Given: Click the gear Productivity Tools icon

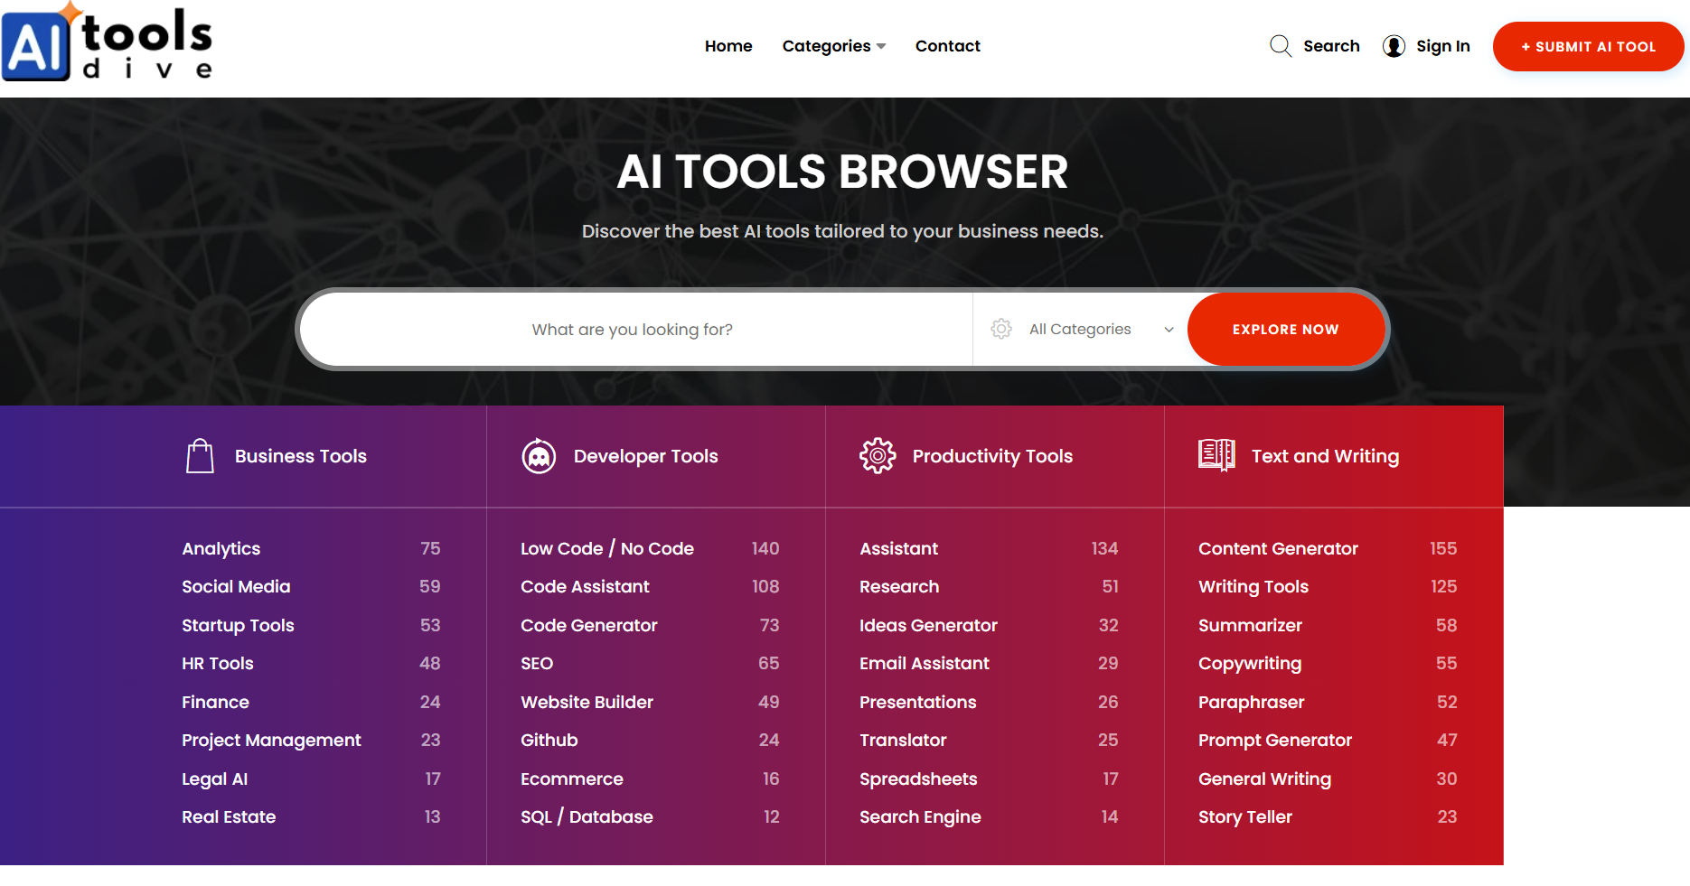Looking at the screenshot, I should (x=877, y=456).
